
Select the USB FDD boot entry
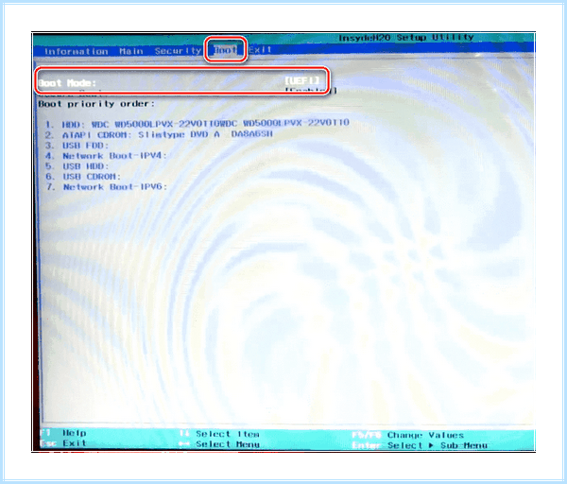[77, 146]
